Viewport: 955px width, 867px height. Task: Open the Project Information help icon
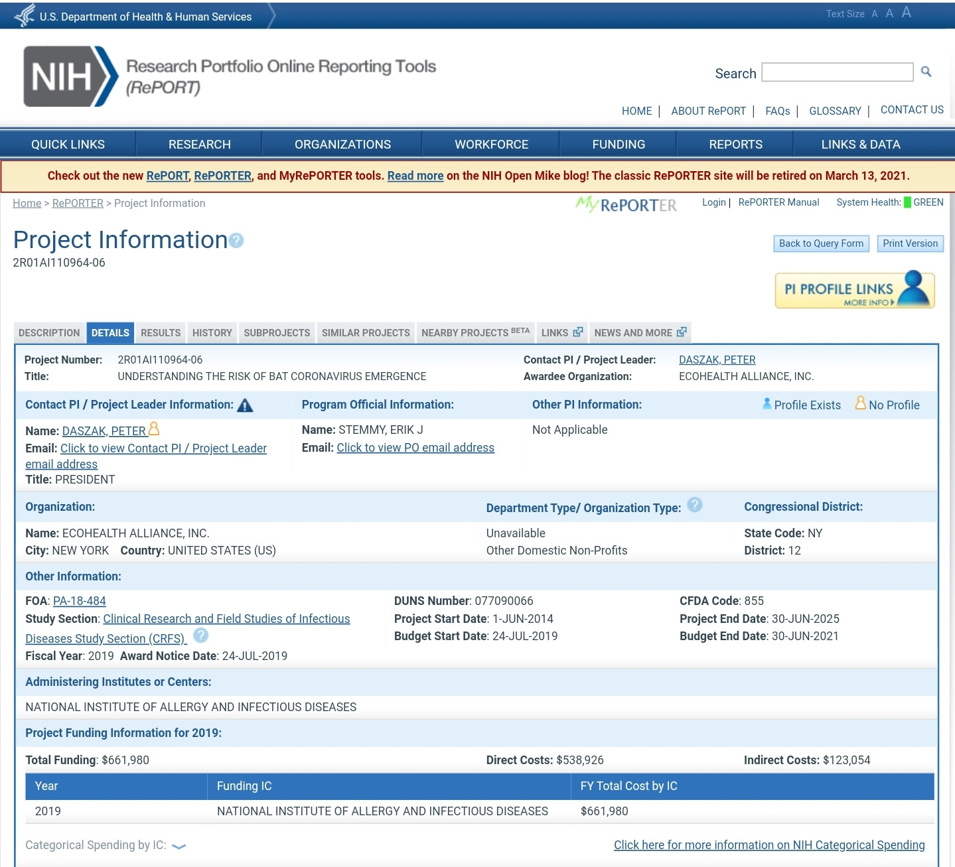[236, 241]
